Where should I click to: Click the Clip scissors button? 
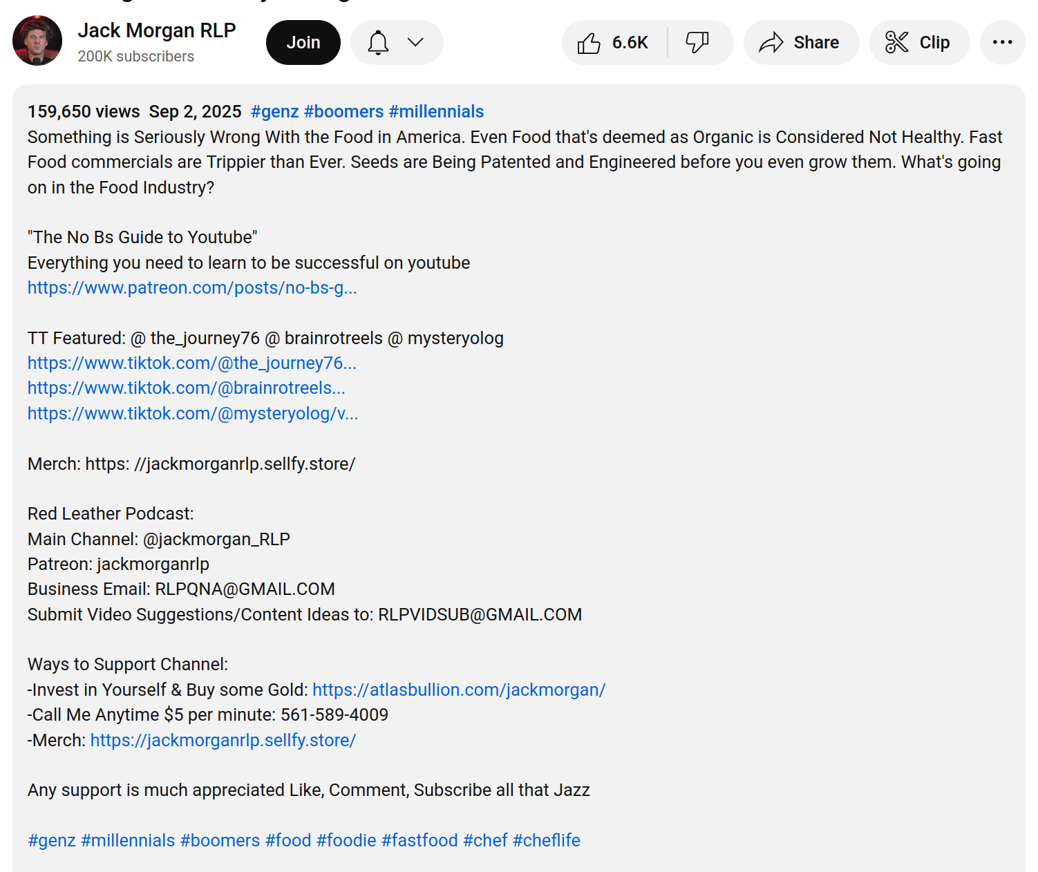[919, 43]
